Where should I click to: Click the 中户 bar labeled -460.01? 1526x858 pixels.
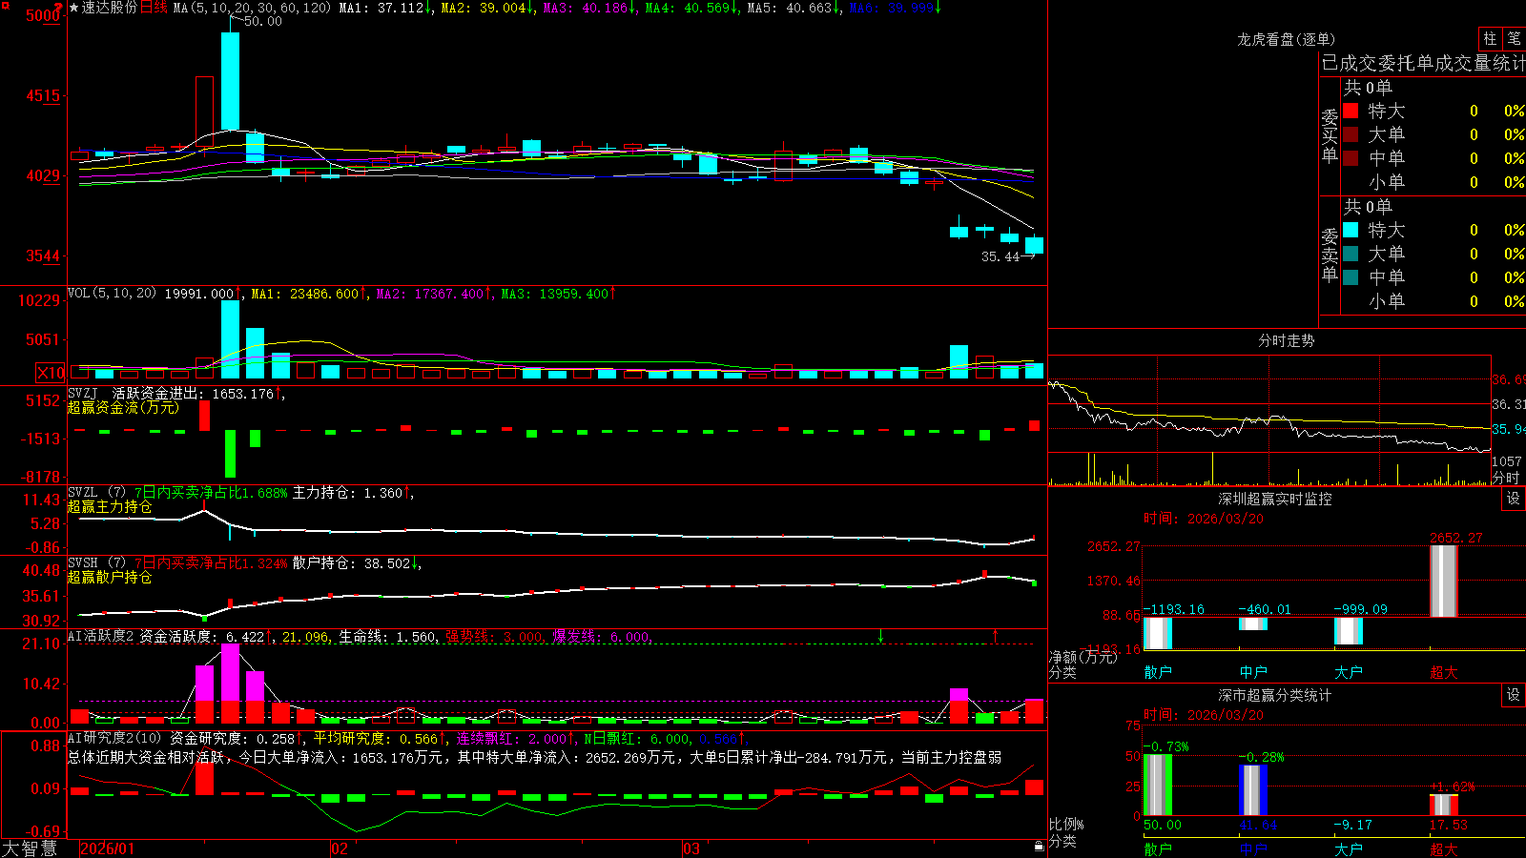[x=1253, y=623]
